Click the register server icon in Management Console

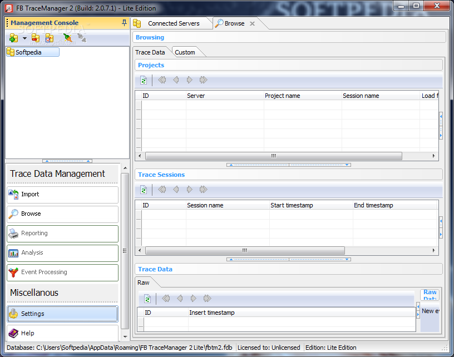pos(13,38)
